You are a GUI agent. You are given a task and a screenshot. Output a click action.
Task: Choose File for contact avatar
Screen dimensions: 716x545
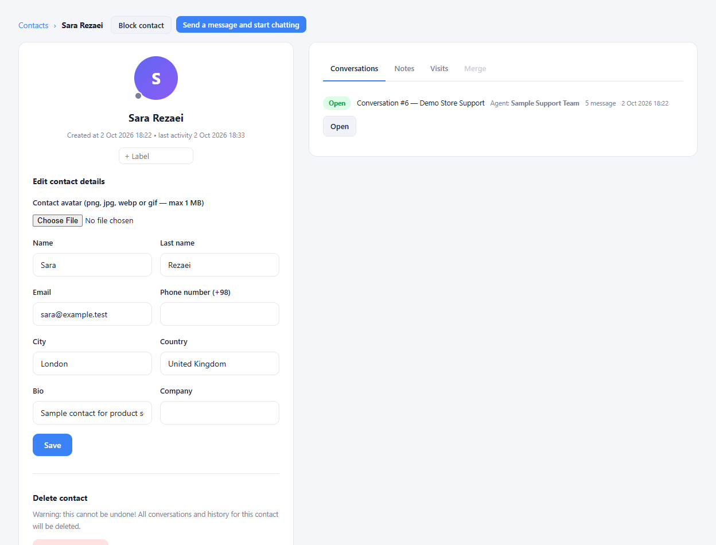[57, 220]
